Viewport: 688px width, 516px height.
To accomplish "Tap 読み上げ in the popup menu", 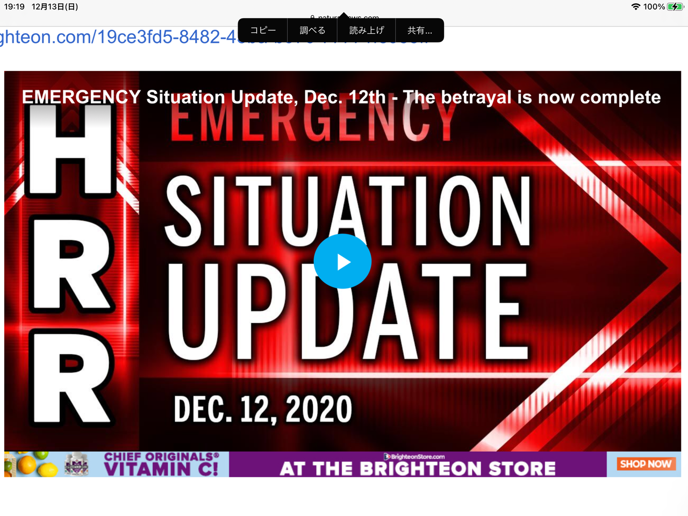I will coord(367,31).
